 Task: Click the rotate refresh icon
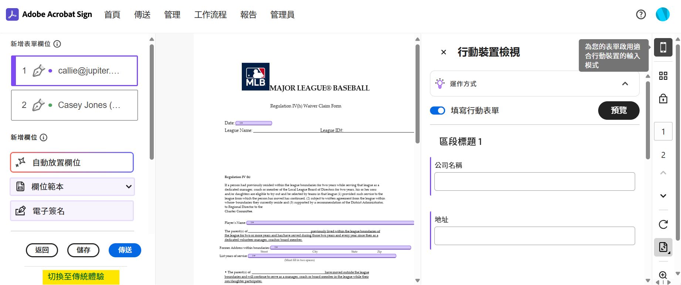point(663,224)
